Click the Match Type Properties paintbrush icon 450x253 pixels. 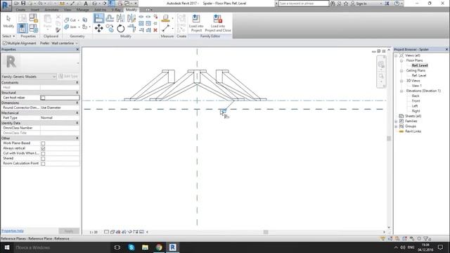point(58,30)
